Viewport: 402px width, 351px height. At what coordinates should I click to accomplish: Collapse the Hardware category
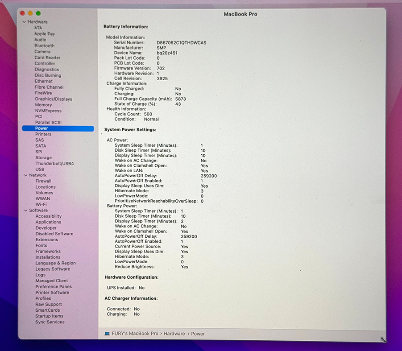point(25,21)
